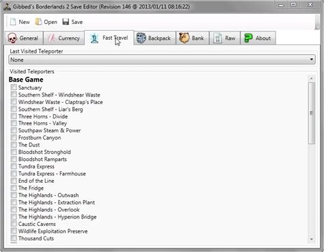Image resolution: width=324 pixels, height=252 pixels.
Task: Open the About tab
Action: click(258, 38)
